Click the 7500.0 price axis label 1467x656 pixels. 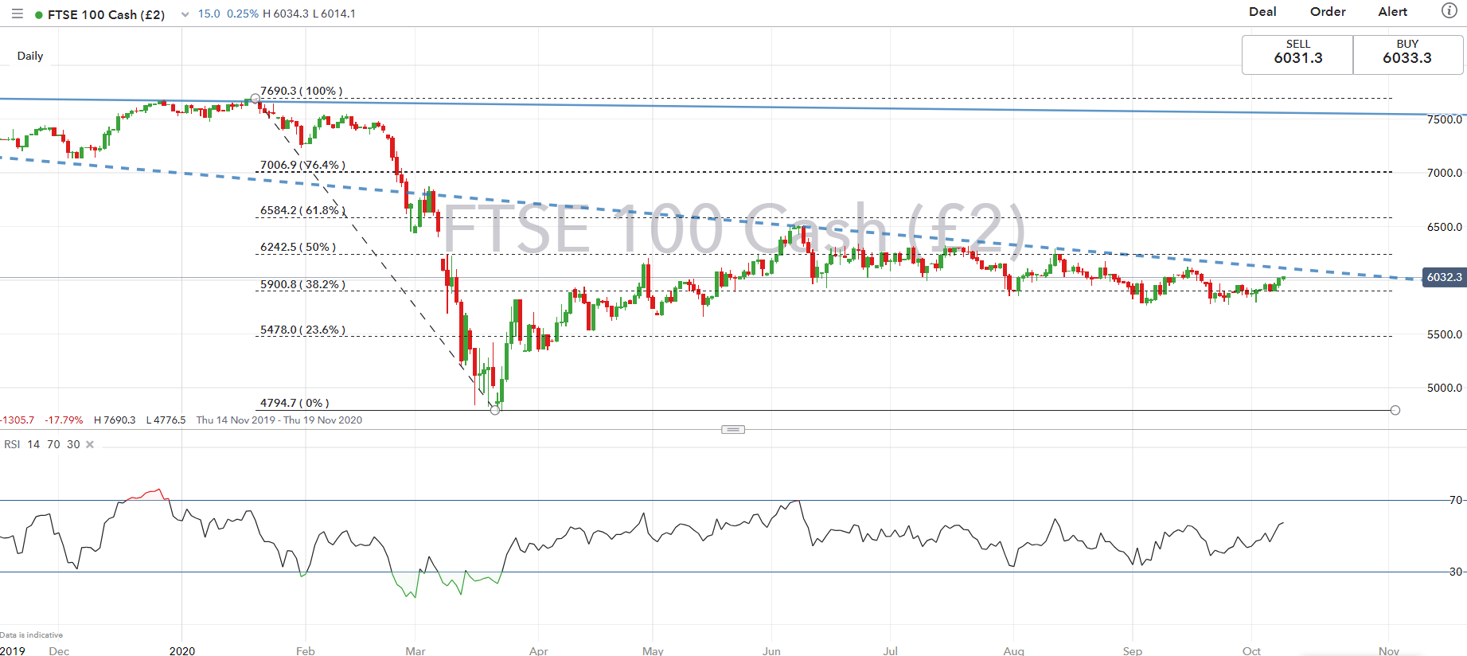1444,119
